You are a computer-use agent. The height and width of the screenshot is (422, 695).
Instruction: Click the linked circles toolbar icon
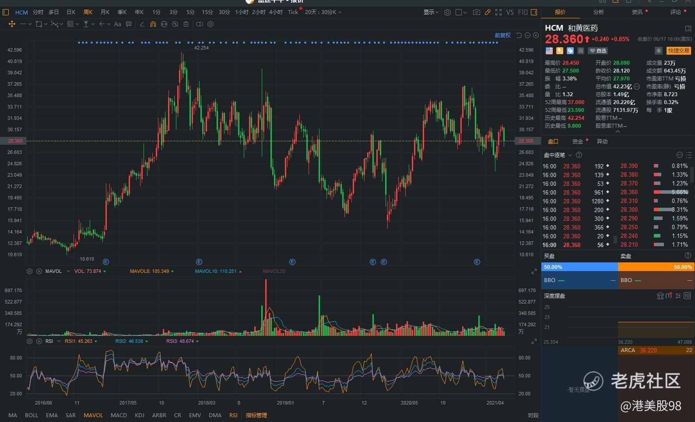(200, 24)
